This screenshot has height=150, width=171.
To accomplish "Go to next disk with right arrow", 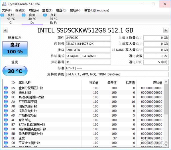I will coord(166,30).
